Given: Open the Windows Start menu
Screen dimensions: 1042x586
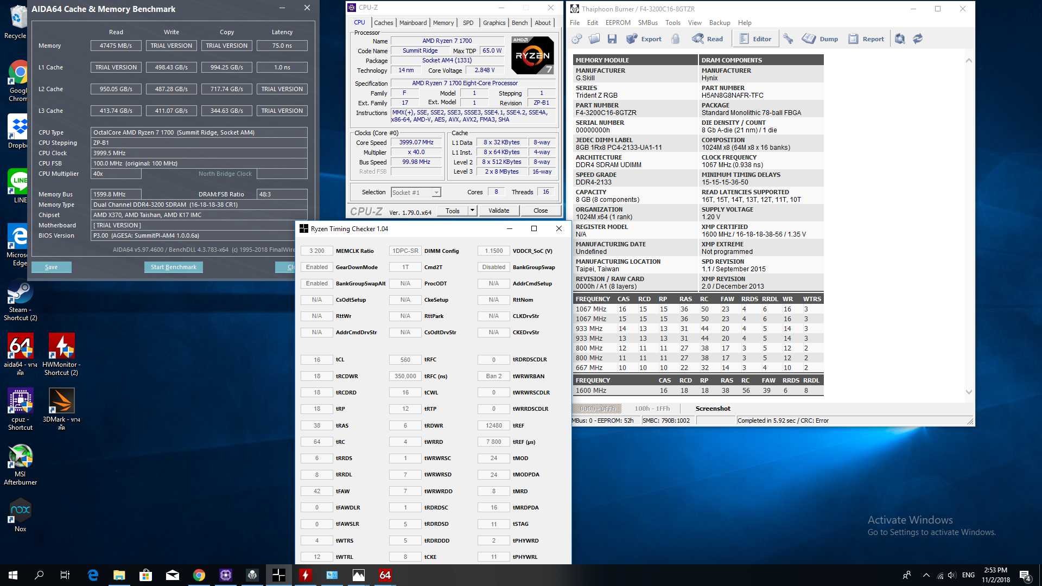Looking at the screenshot, I should click(x=13, y=575).
